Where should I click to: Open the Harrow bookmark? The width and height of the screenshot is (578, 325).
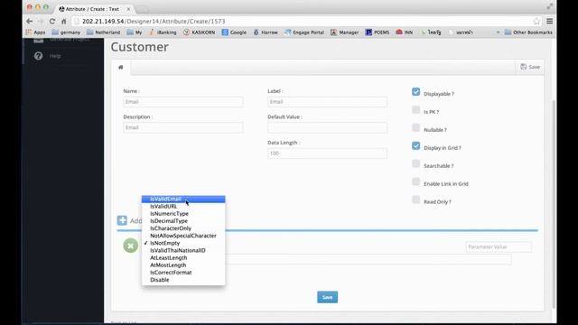pyautogui.click(x=266, y=32)
